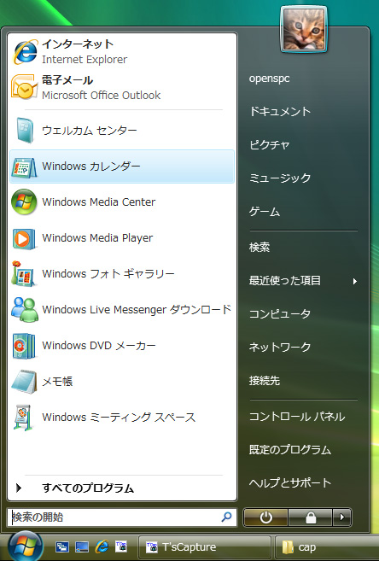The image size is (379, 561).
Task: Open Windows DVD メーカー icon
Action: point(24,346)
